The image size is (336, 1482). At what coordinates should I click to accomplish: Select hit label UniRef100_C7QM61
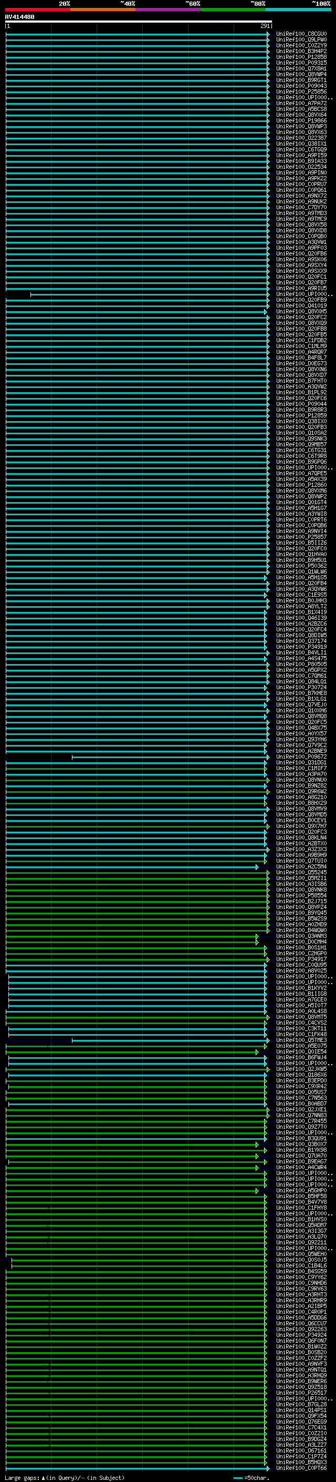[x=301, y=676]
